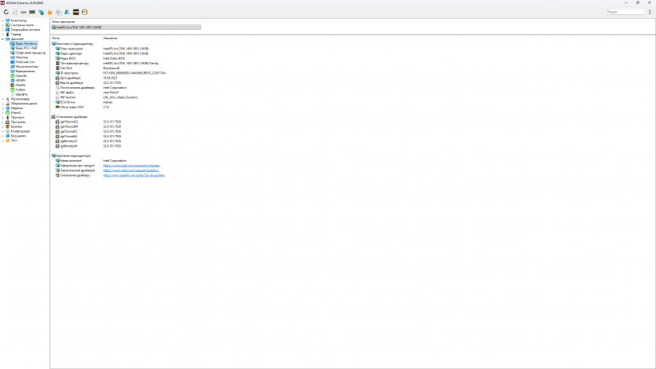Click the flame stability test toolbar icon

point(50,12)
